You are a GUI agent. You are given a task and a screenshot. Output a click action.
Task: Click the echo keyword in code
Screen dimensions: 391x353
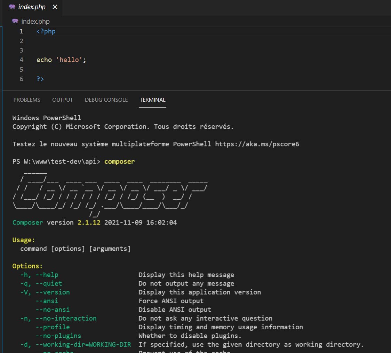coord(44,60)
